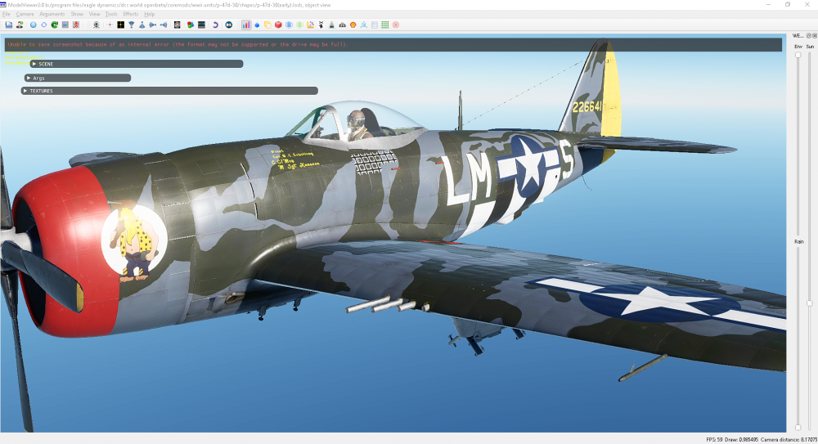Click the red cube toolbar icon

pyautogui.click(x=278, y=25)
